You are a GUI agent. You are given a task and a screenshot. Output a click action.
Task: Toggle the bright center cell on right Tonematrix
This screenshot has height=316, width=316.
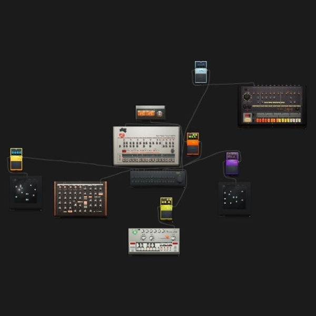click(x=233, y=197)
